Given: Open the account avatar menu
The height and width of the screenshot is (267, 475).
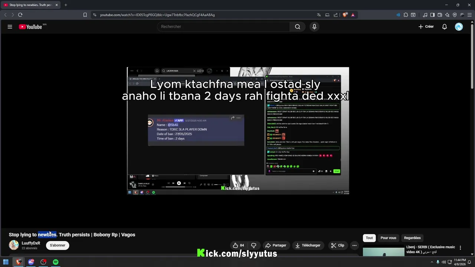Looking at the screenshot, I should 459,27.
